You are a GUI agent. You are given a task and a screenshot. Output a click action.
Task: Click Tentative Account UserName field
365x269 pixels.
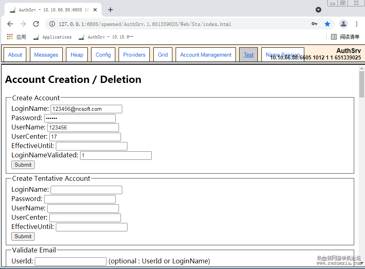83,208
